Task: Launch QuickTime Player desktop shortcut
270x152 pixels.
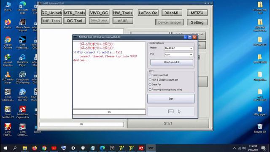Action: (x=22, y=60)
